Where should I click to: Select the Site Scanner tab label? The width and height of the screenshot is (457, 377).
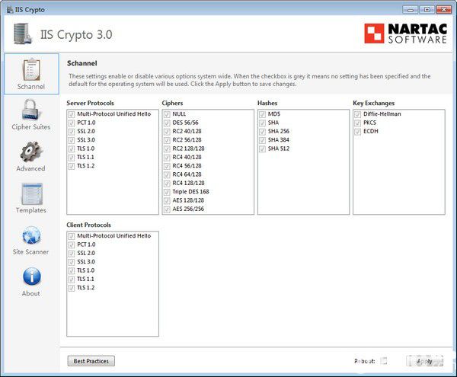30,252
